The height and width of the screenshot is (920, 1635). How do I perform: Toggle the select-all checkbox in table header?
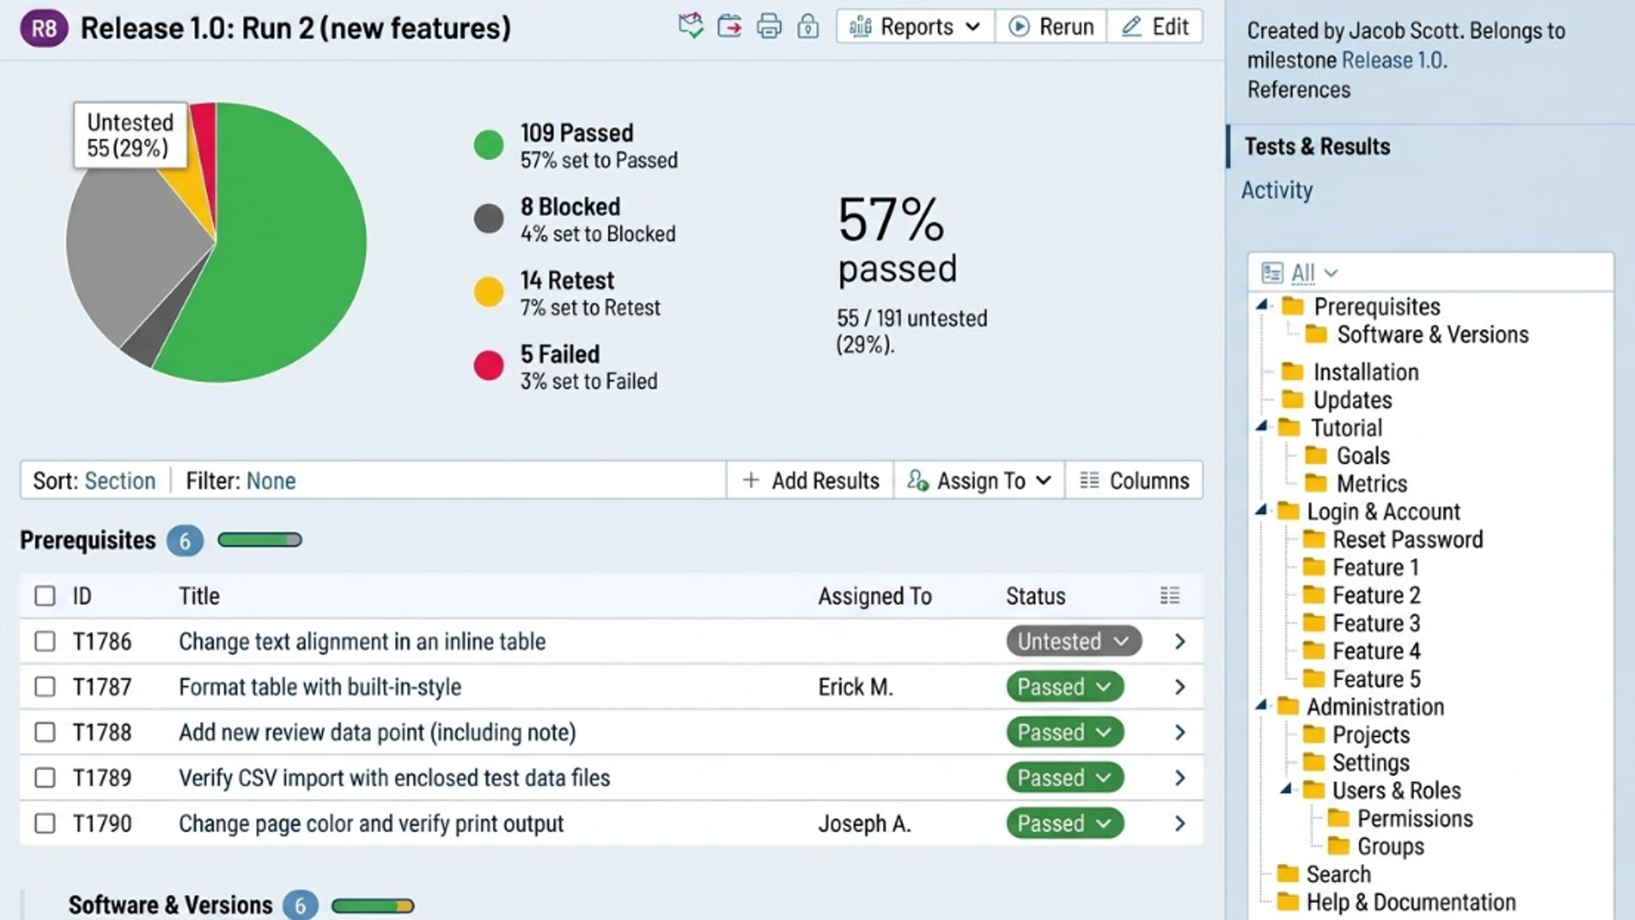[x=45, y=596]
